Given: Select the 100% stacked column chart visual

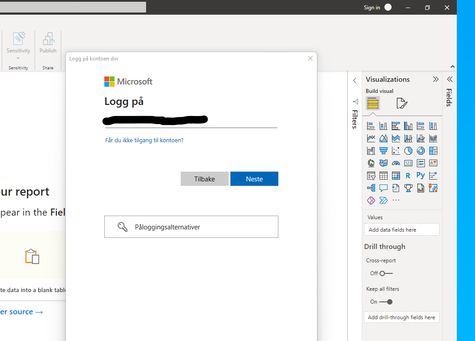Looking at the screenshot, I should pyautogui.click(x=433, y=126).
